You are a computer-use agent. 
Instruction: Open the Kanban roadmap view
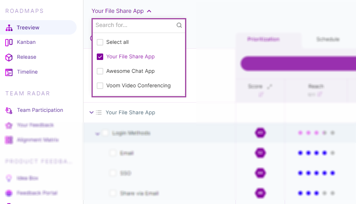pyautogui.click(x=26, y=42)
